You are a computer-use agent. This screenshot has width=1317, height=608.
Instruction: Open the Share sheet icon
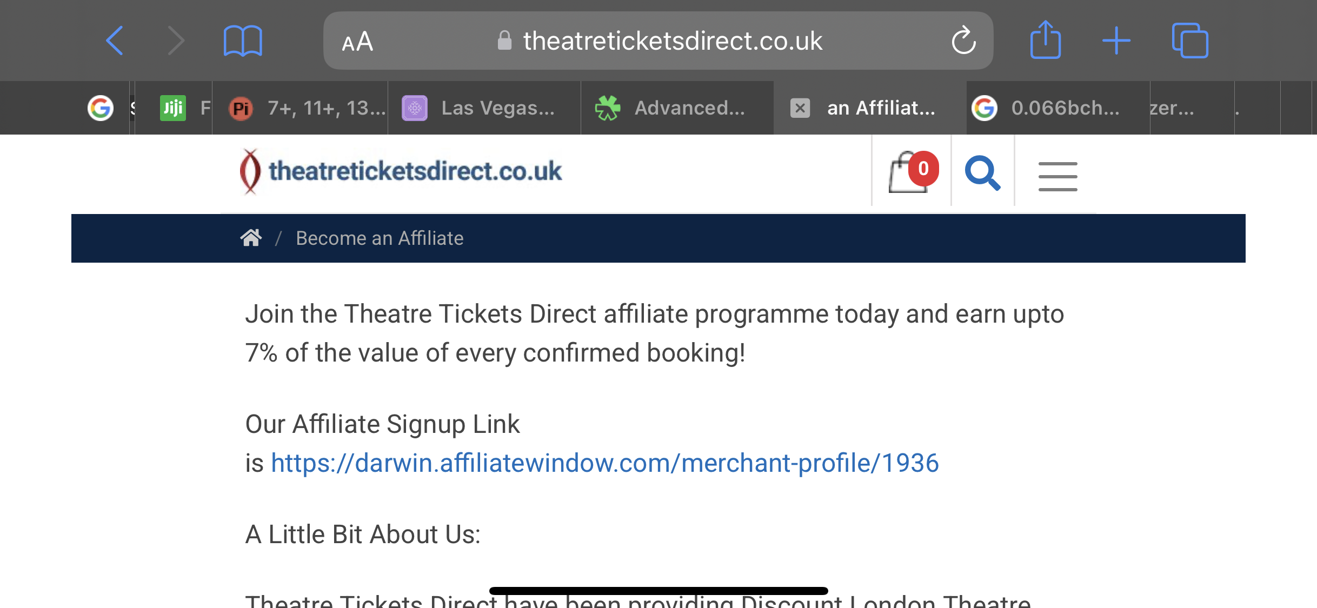pos(1045,39)
